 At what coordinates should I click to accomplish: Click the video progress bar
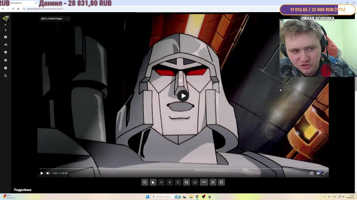click(184, 169)
